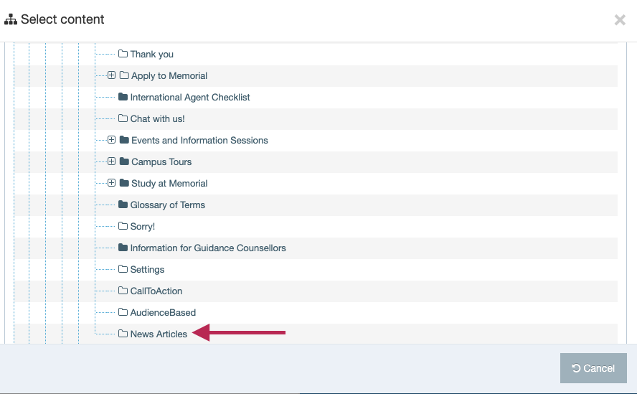Click the folder icon beside Chat with us!
637x394 pixels.
123,118
